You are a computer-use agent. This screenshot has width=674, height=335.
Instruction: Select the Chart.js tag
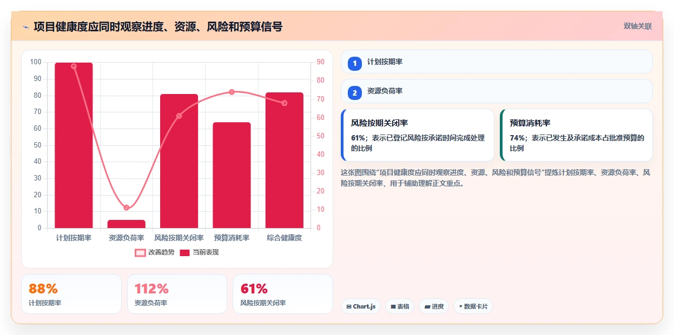[x=361, y=306]
